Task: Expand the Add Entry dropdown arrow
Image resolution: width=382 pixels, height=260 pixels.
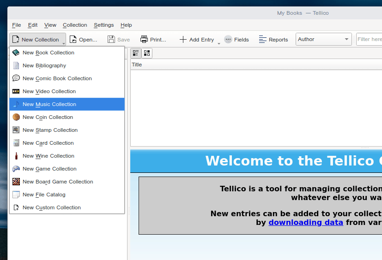Action: (x=219, y=43)
